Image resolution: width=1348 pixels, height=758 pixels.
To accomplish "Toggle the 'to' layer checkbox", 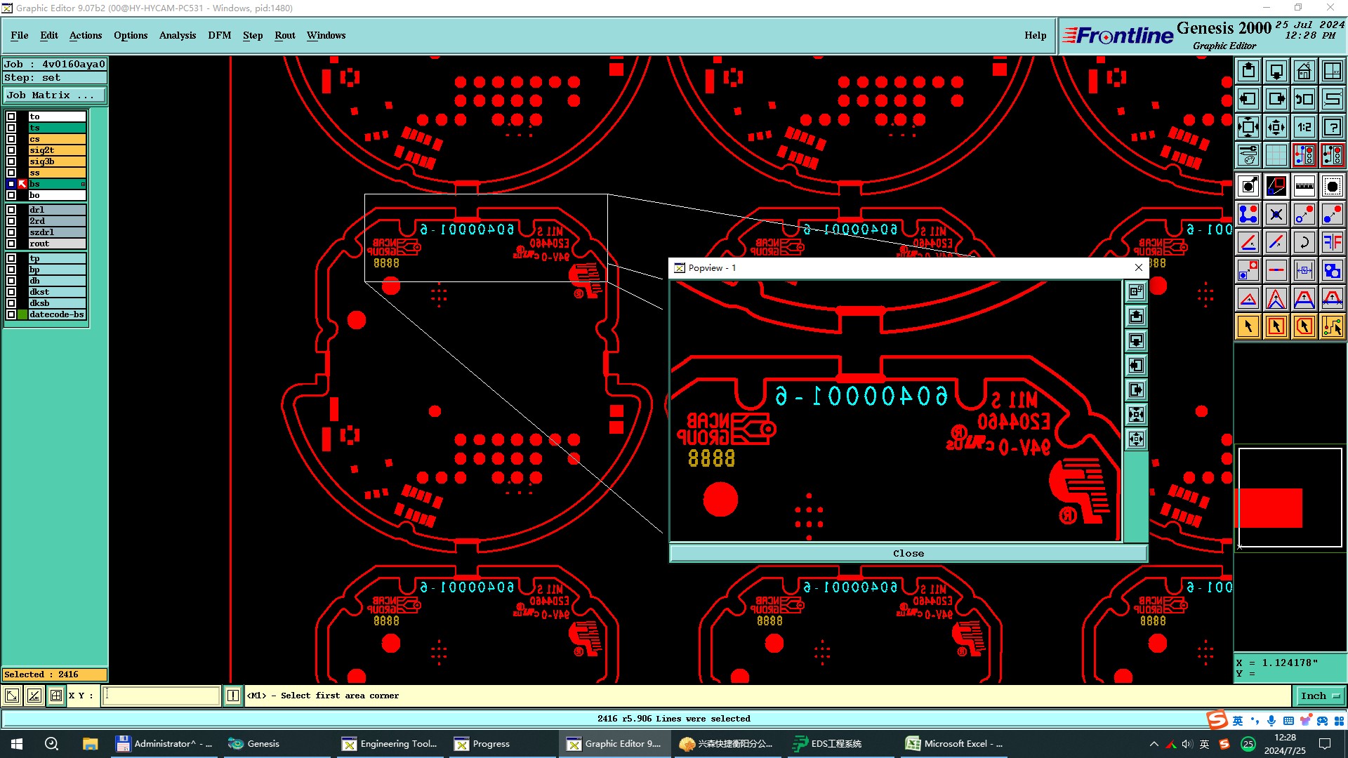I will tap(11, 117).
